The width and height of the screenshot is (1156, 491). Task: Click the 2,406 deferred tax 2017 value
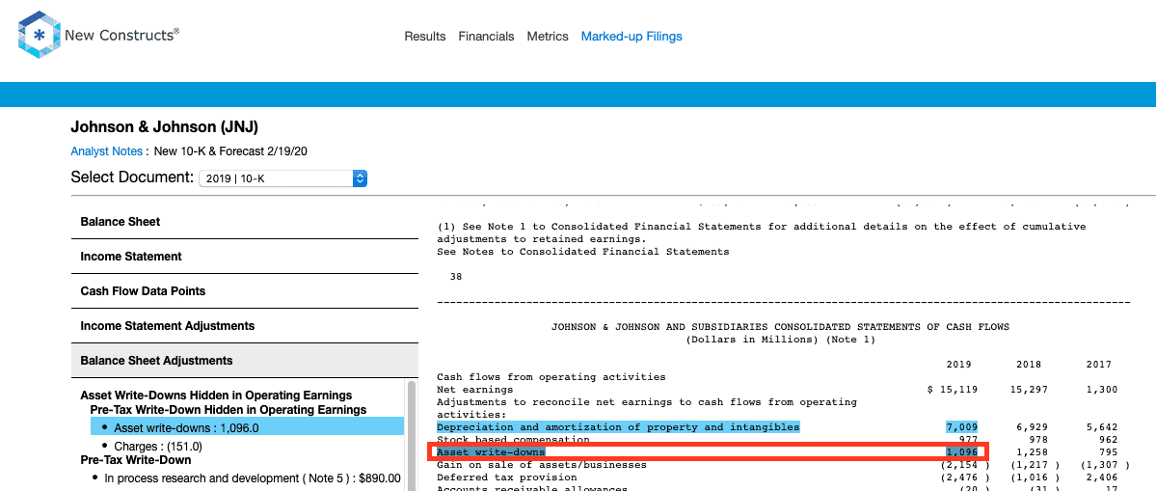[1101, 477]
